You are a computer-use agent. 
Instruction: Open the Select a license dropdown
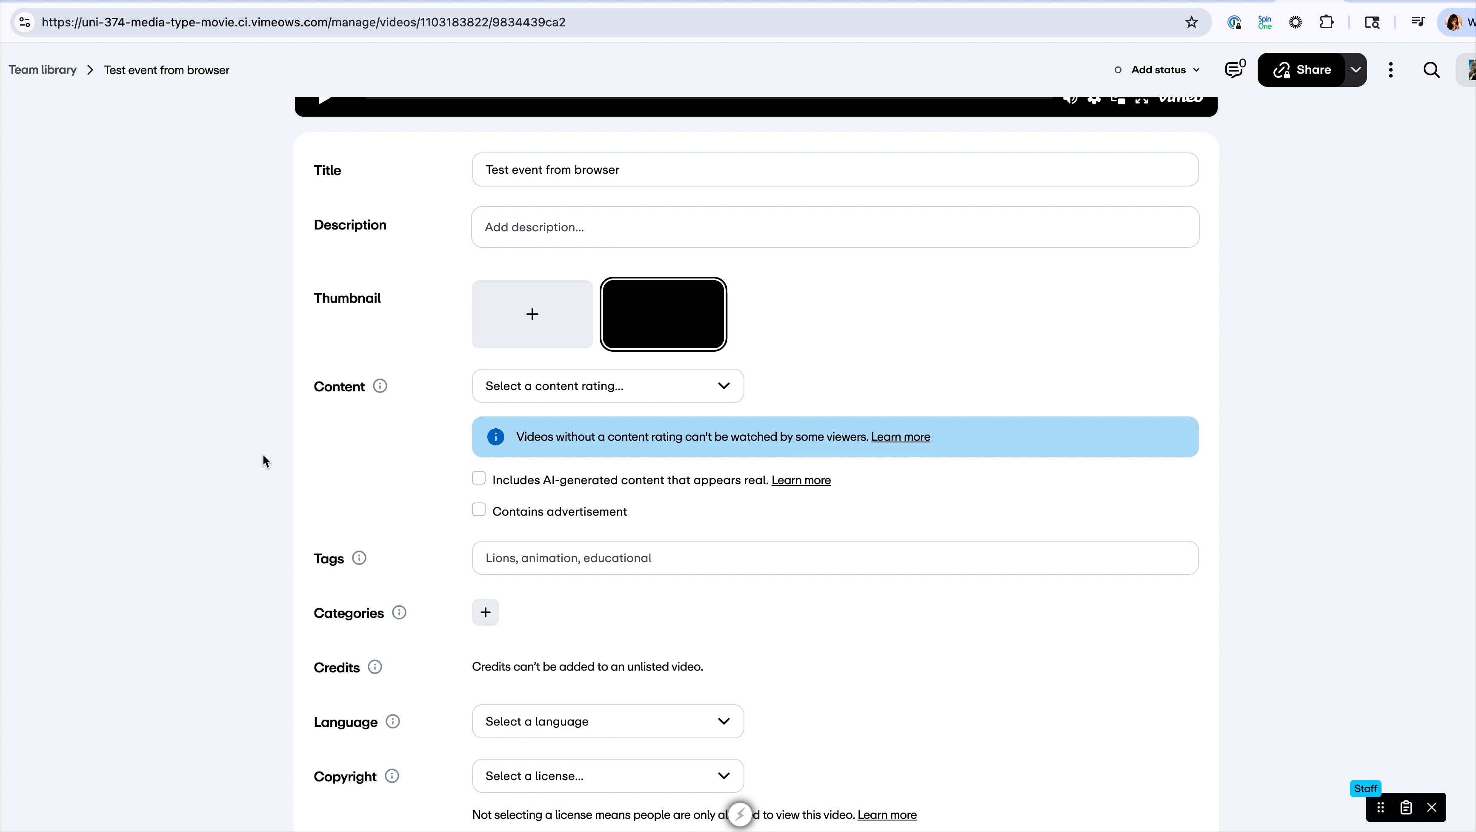click(607, 776)
